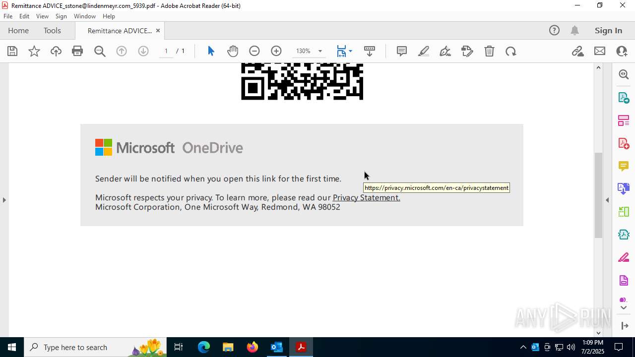This screenshot has width=635, height=357.
Task: Select the highlight text tool
Action: tap(424, 51)
